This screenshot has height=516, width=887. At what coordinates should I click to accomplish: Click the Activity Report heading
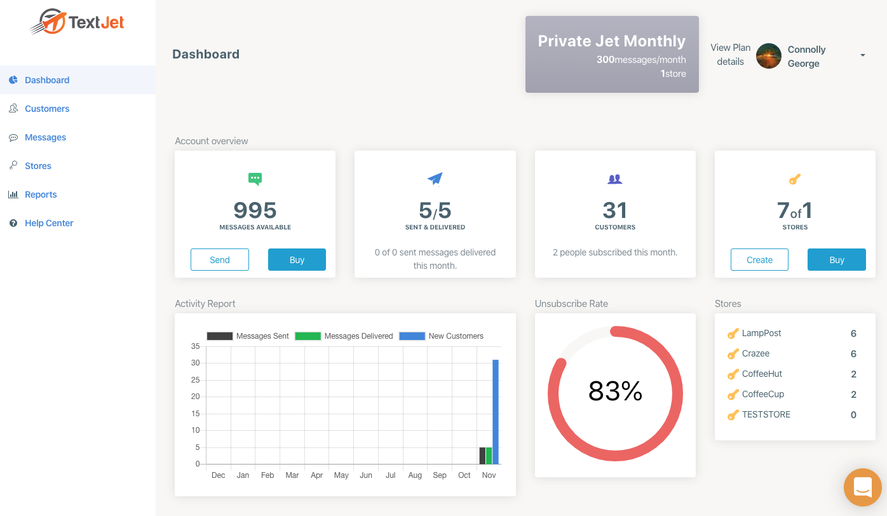click(x=205, y=304)
